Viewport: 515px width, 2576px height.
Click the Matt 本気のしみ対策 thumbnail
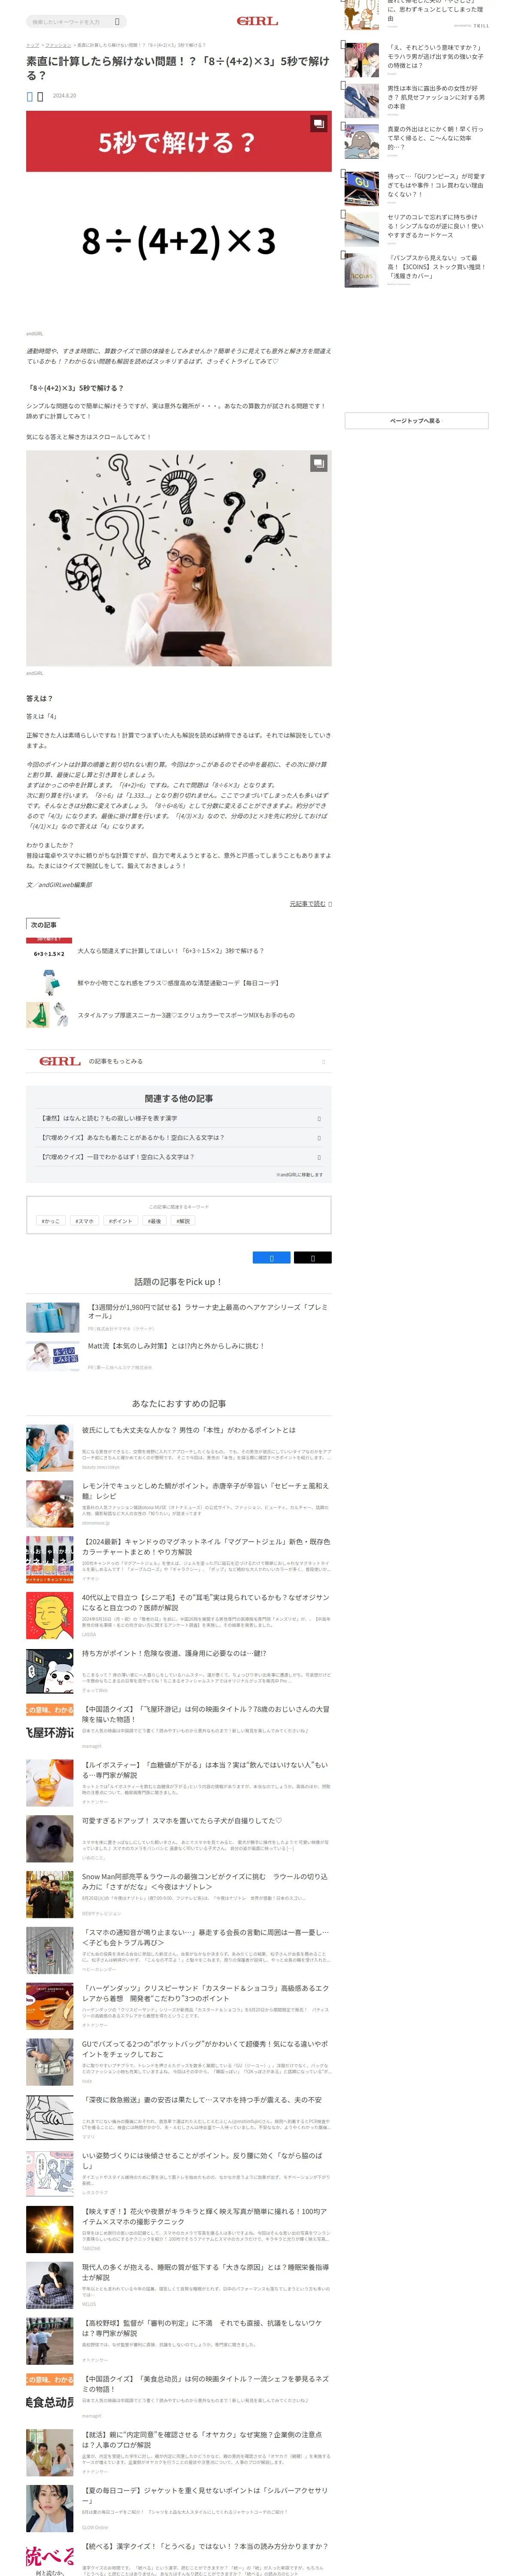click(x=52, y=1356)
